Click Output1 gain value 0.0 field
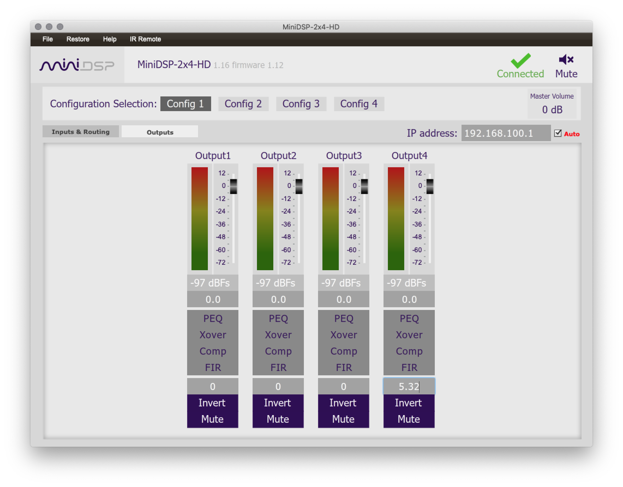The height and width of the screenshot is (487, 623). [213, 299]
